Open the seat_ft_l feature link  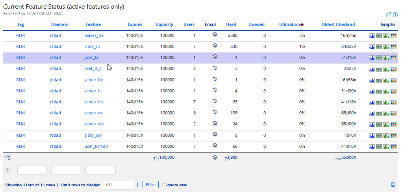pos(93,69)
